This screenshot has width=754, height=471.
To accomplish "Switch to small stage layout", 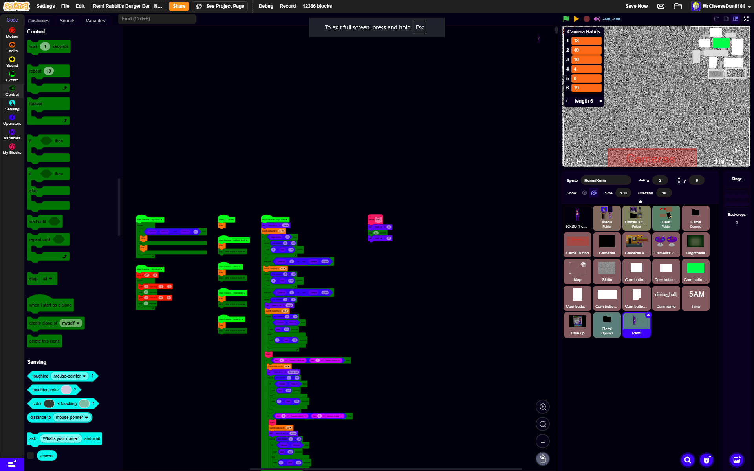I will click(x=726, y=18).
